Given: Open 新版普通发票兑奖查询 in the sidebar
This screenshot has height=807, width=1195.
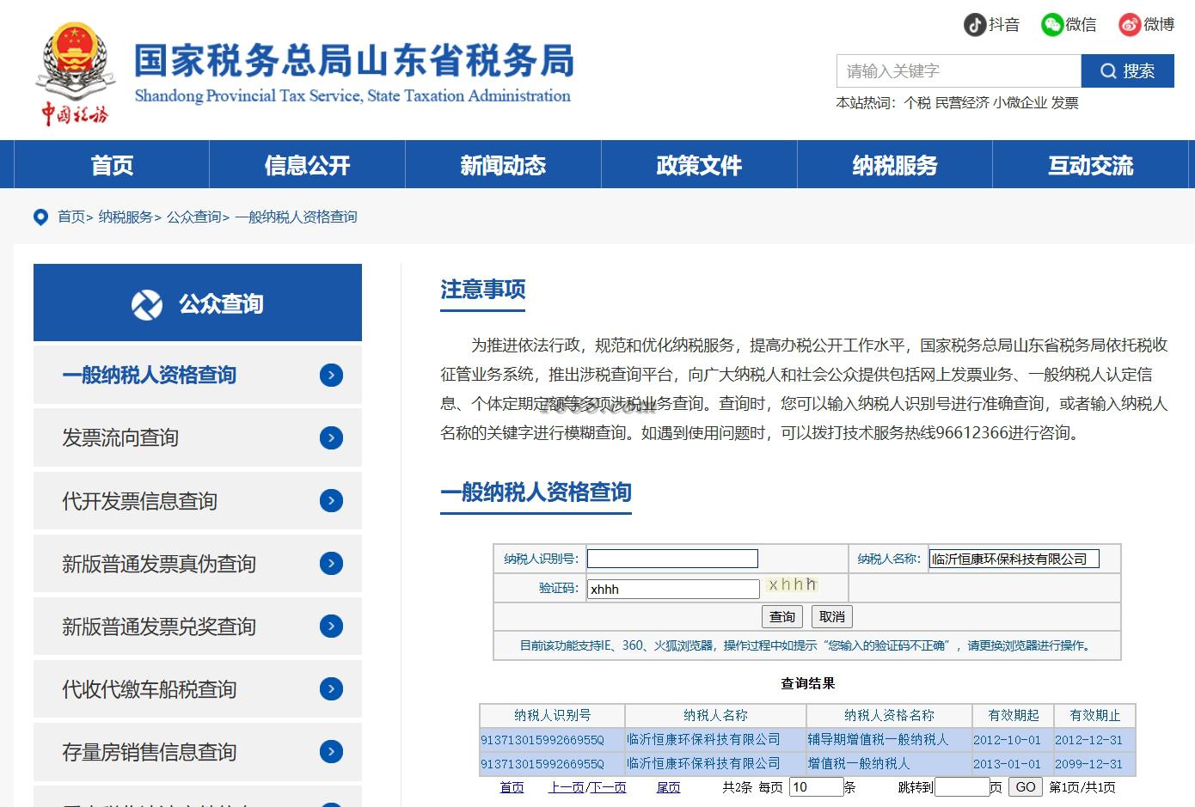Looking at the screenshot, I should (198, 626).
